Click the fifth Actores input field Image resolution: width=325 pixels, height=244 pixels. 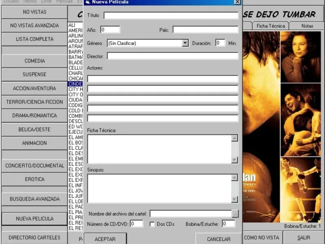coord(163,118)
